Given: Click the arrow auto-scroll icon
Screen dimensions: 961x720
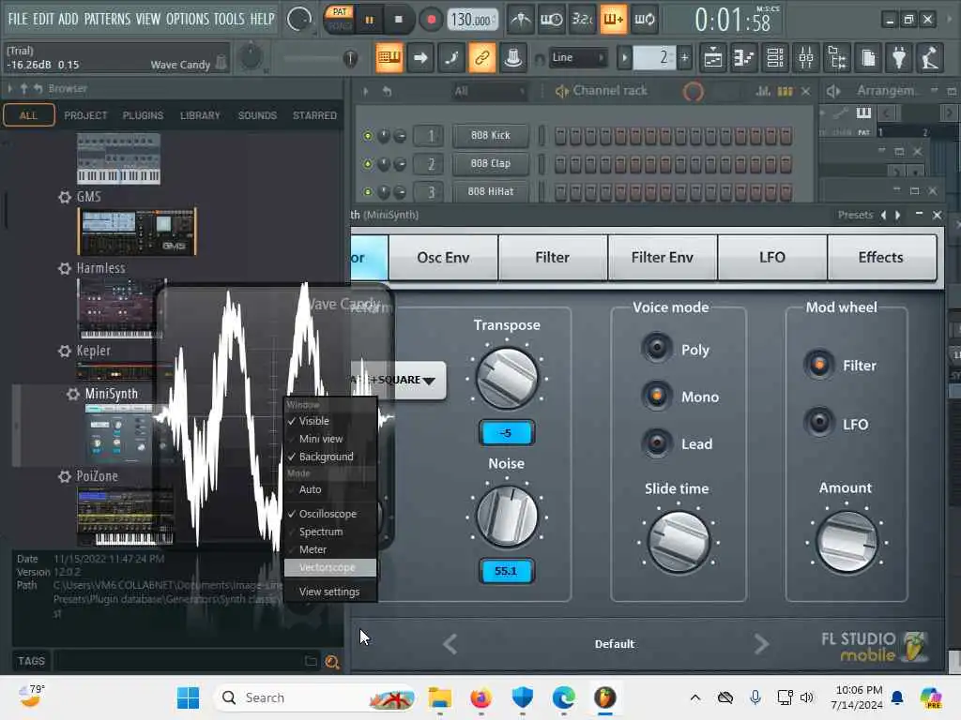Looking at the screenshot, I should (420, 58).
